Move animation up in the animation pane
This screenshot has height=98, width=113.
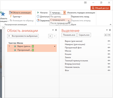click(x=50, y=36)
